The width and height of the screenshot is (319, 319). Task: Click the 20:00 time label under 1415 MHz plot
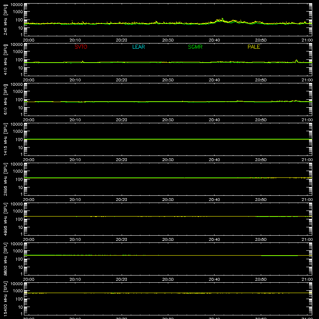tap(29, 160)
